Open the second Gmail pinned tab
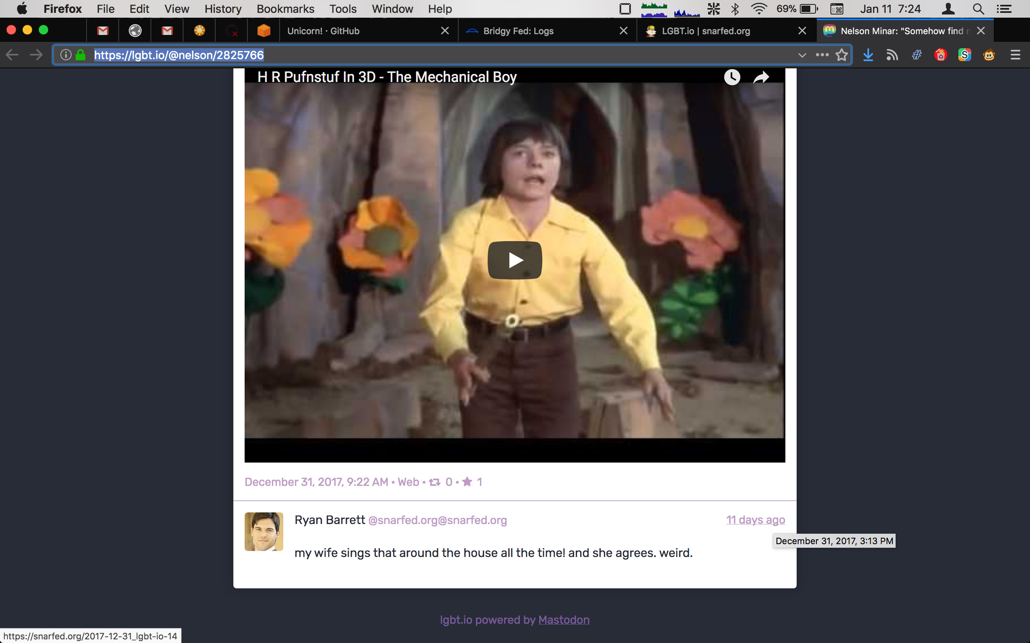The height and width of the screenshot is (643, 1030). point(167,31)
